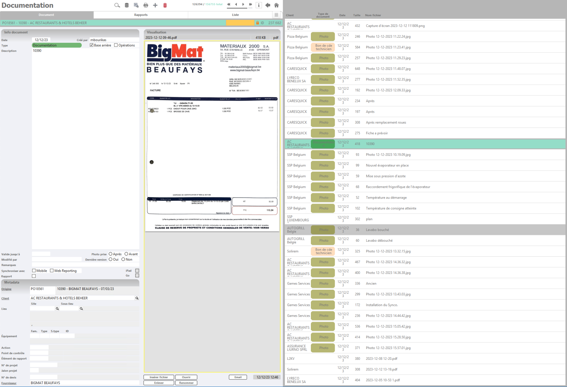
Task: Click the export records icon beside the printer
Action: point(136,5)
